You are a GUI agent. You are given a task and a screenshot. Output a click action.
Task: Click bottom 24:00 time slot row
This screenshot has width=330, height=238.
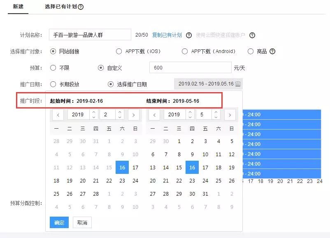point(282,173)
